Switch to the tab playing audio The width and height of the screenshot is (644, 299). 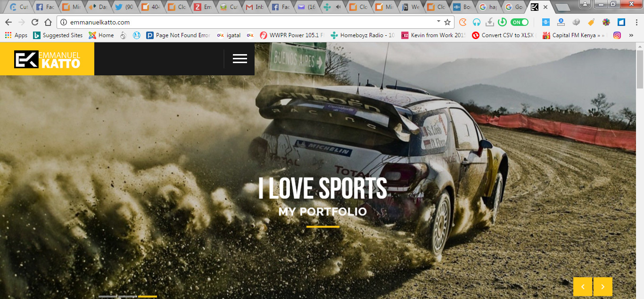coord(332,7)
